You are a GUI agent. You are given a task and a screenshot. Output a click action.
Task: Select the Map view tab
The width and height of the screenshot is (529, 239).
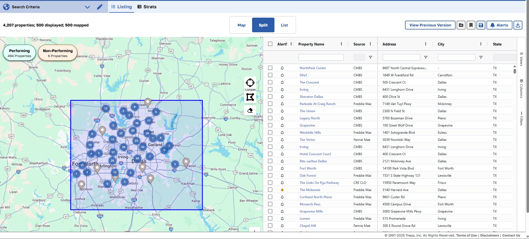242,25
